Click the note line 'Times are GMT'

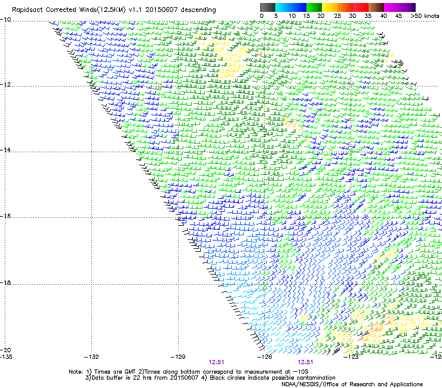click(115, 372)
